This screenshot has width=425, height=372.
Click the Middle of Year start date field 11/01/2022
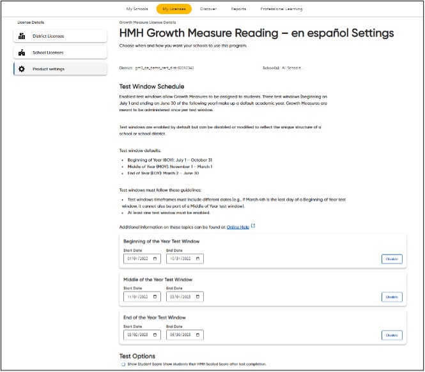pos(142,297)
